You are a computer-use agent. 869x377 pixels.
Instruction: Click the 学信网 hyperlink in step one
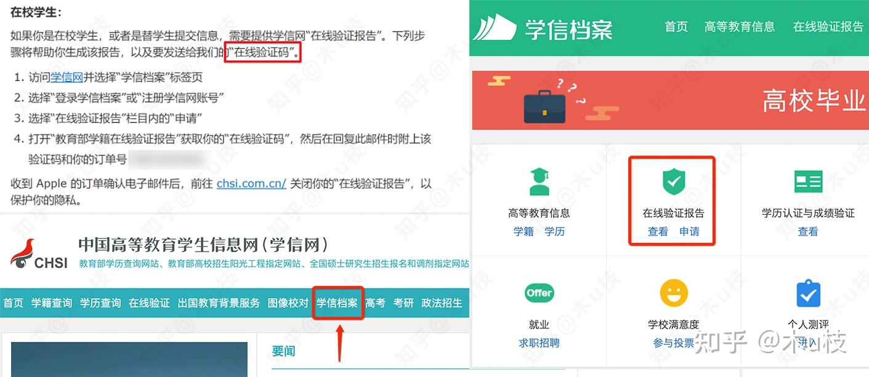click(67, 77)
